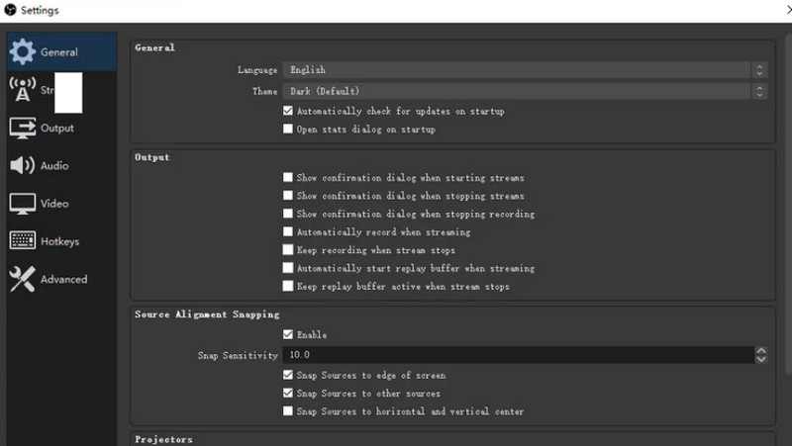Check Keep recording when stream stops
The image size is (792, 446).
pyautogui.click(x=288, y=250)
